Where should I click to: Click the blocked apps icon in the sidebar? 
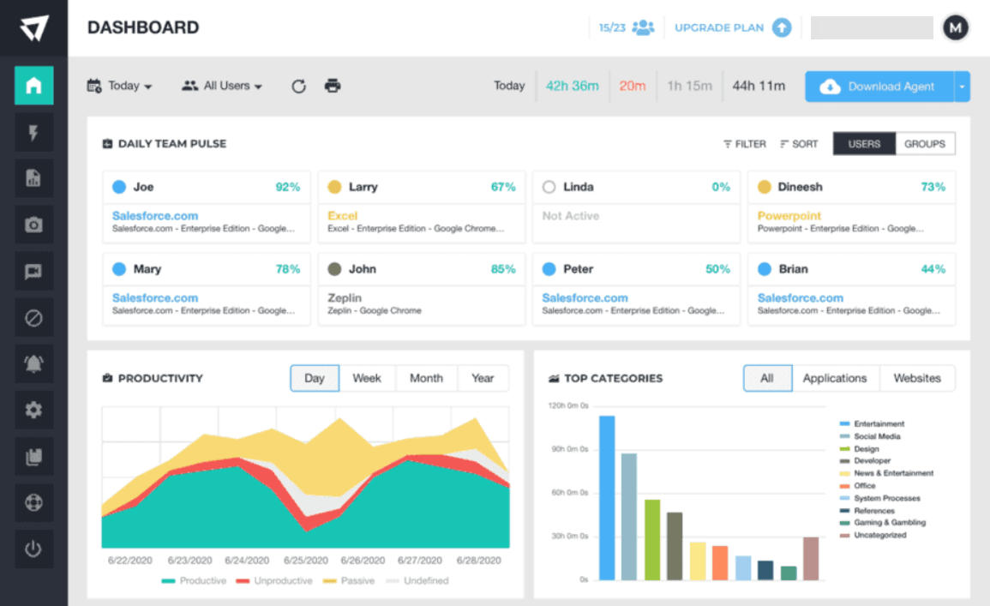click(x=34, y=317)
